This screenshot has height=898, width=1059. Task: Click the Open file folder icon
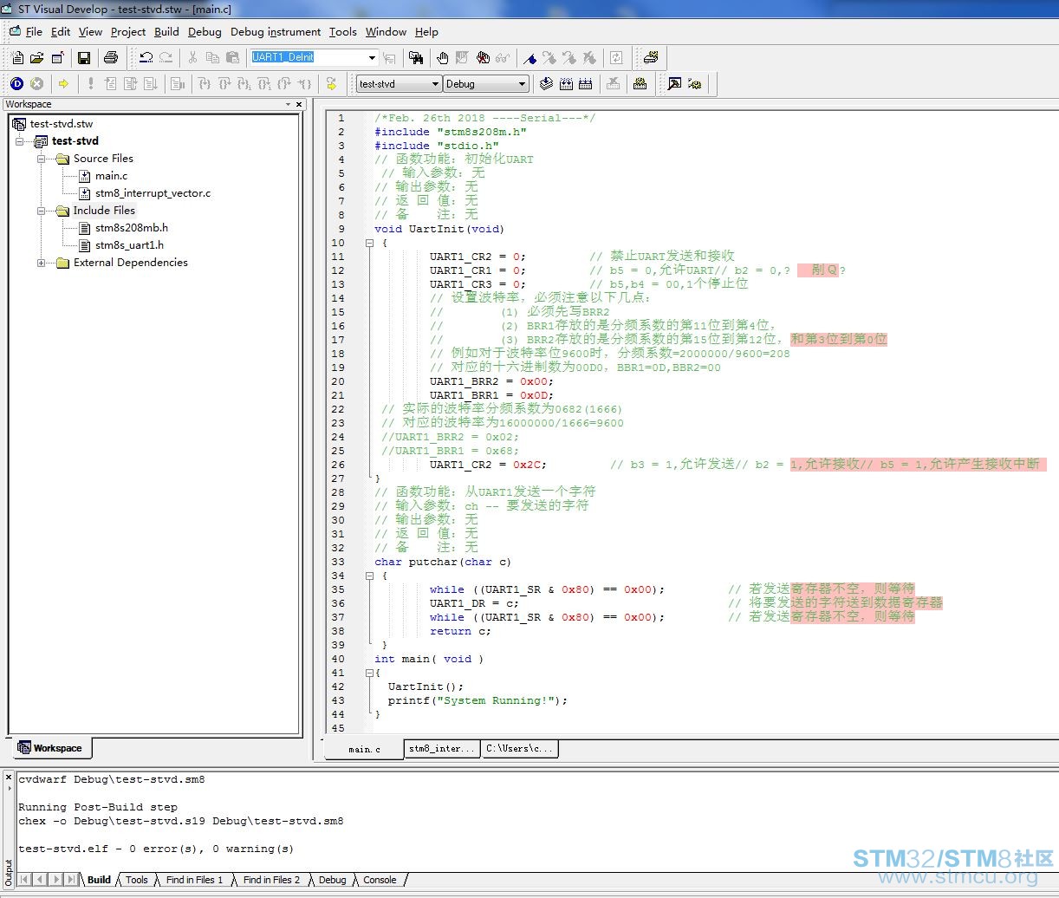37,58
